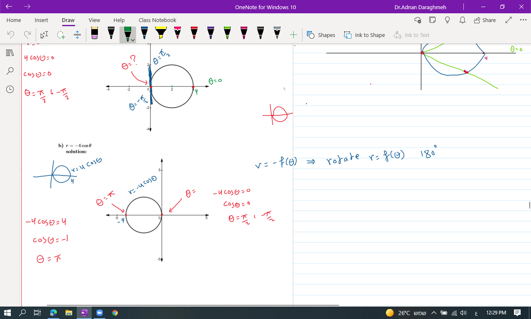Open the Class Notebook tab

157,20
